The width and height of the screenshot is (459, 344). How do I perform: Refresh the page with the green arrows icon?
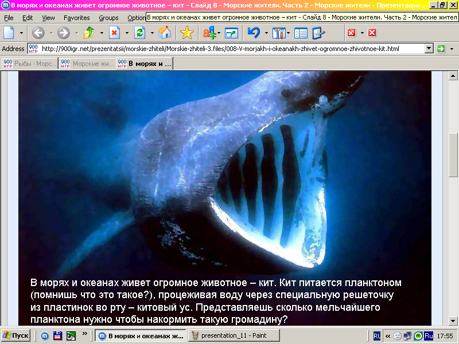click(139, 33)
